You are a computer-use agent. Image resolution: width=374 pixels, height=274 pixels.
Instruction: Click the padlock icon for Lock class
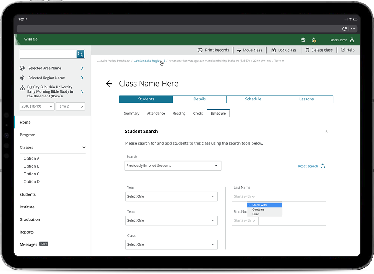coord(274,50)
